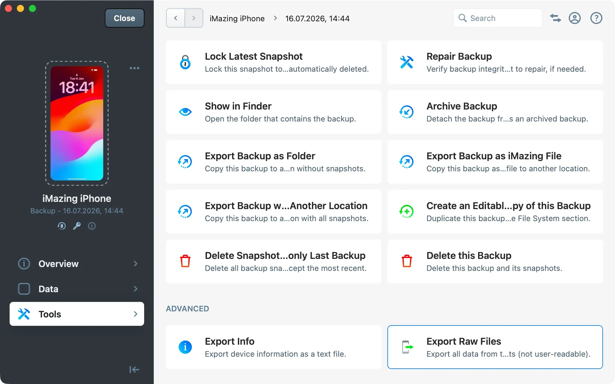
Task: Click the Delete this Backup trash icon
Action: click(x=407, y=261)
